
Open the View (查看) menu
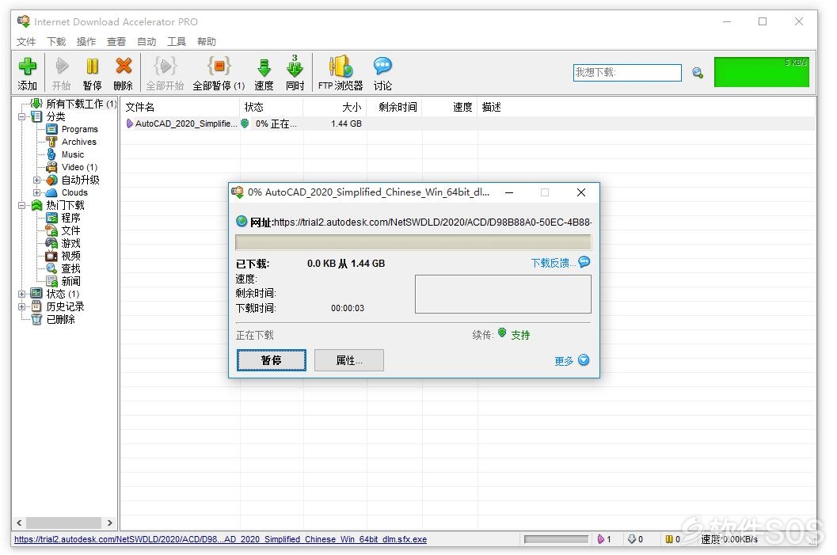116,42
